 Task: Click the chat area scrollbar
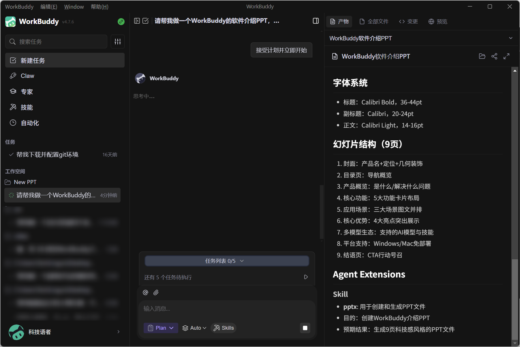(x=322, y=212)
